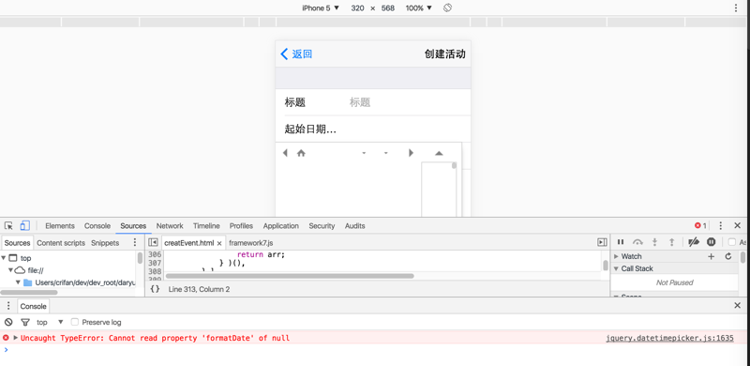
Task: Switch to the Network tab
Action: pyautogui.click(x=170, y=225)
